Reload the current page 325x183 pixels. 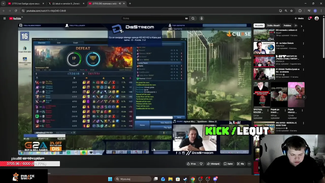click(x=16, y=11)
